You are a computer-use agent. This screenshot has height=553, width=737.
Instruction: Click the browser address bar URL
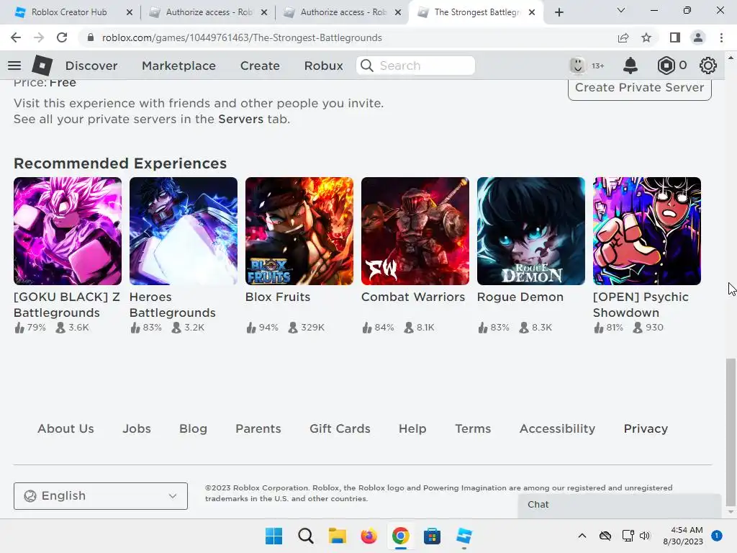coord(242,37)
